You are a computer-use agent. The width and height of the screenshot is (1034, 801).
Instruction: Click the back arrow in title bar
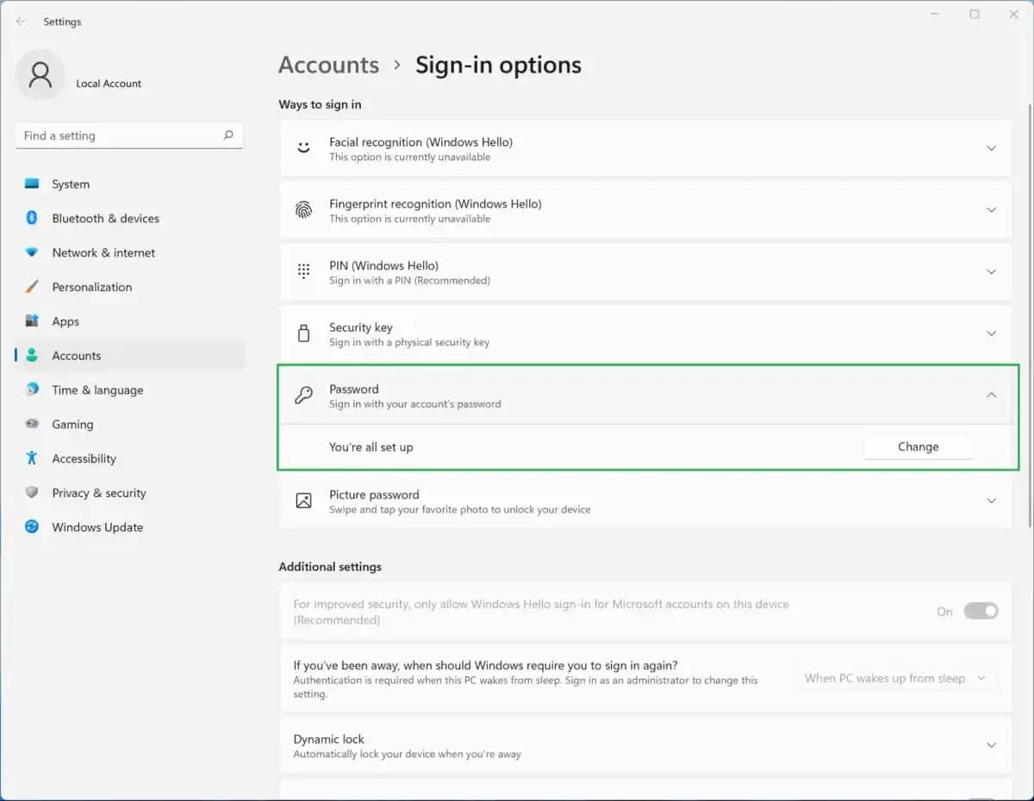pos(22,22)
